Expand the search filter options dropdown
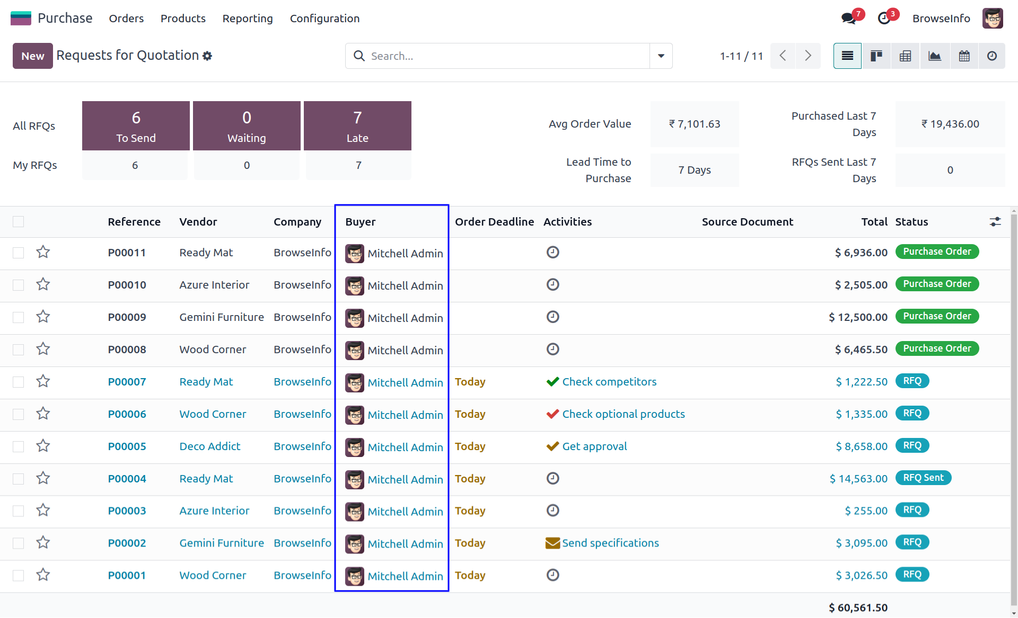 pyautogui.click(x=661, y=56)
